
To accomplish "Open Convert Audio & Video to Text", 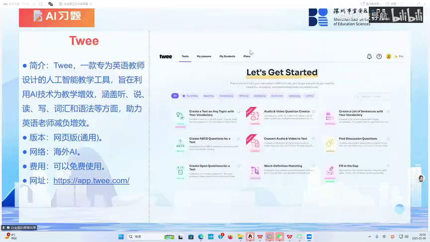I will click(286, 138).
